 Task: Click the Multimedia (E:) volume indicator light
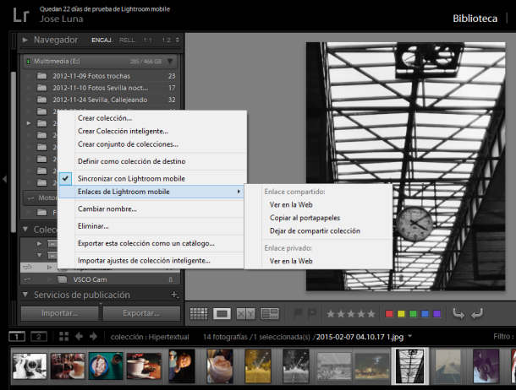(x=28, y=62)
